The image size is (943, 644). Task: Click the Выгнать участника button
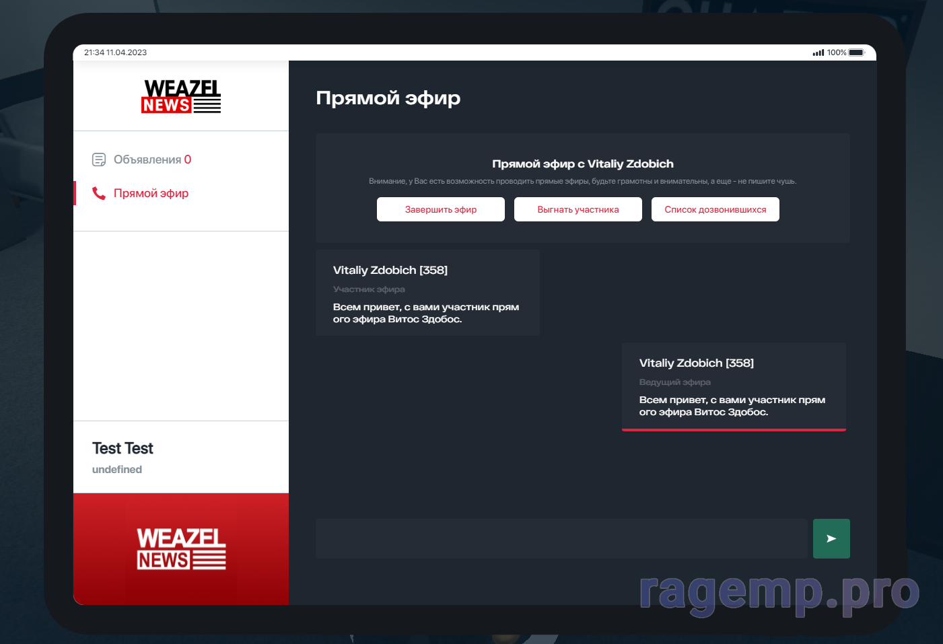(x=578, y=209)
